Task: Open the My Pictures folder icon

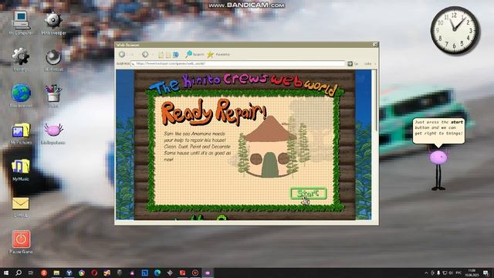Action: 21,134
